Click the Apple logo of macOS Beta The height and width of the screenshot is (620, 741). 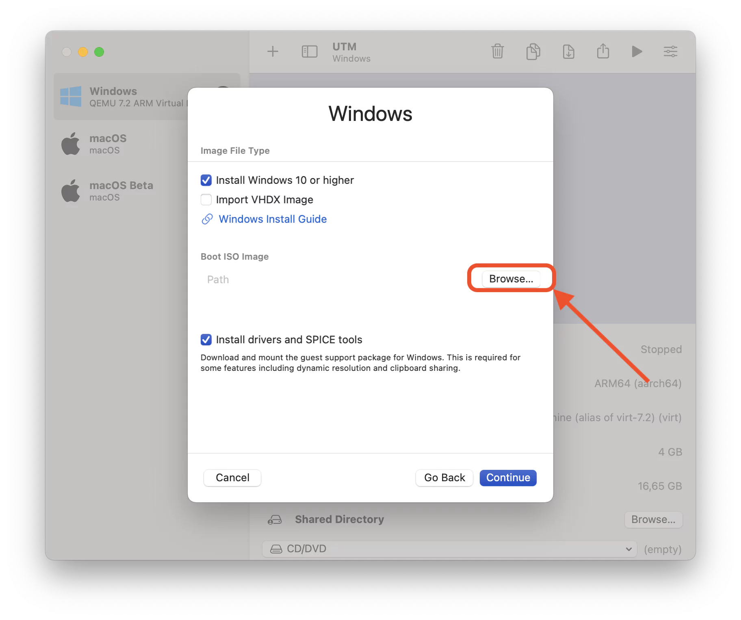71,191
